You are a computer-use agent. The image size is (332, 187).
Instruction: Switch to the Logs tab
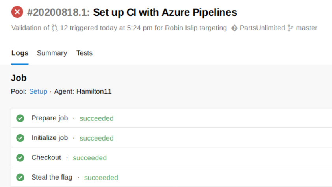click(20, 53)
